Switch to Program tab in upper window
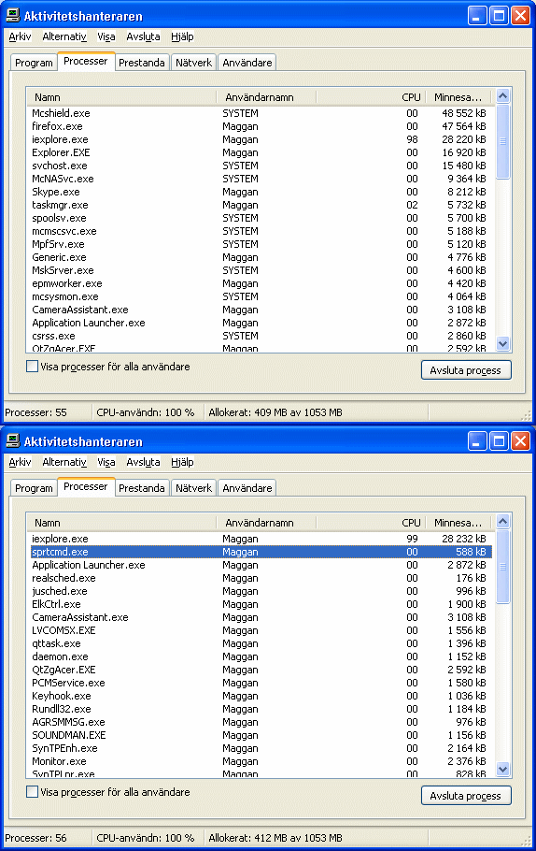Image resolution: width=536 pixels, height=851 pixels. [35, 63]
